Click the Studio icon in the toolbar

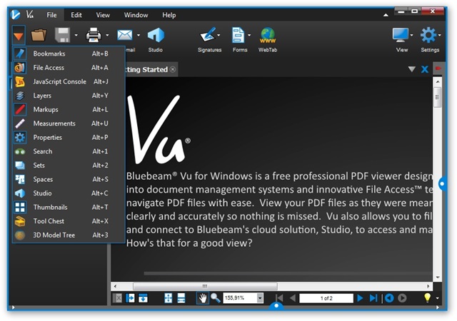point(155,35)
